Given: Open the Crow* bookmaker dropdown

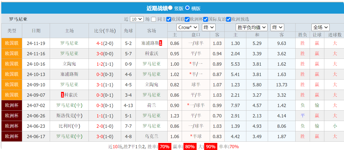Looking at the screenshot, I should [188, 27].
